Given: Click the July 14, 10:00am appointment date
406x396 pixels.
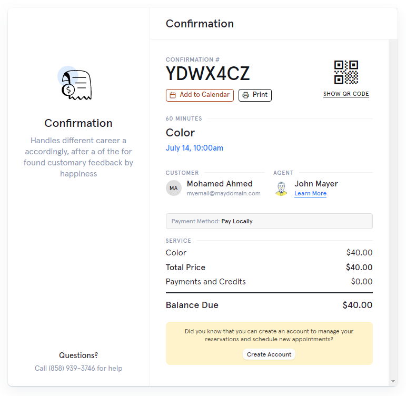Looking at the screenshot, I should tap(194, 148).
